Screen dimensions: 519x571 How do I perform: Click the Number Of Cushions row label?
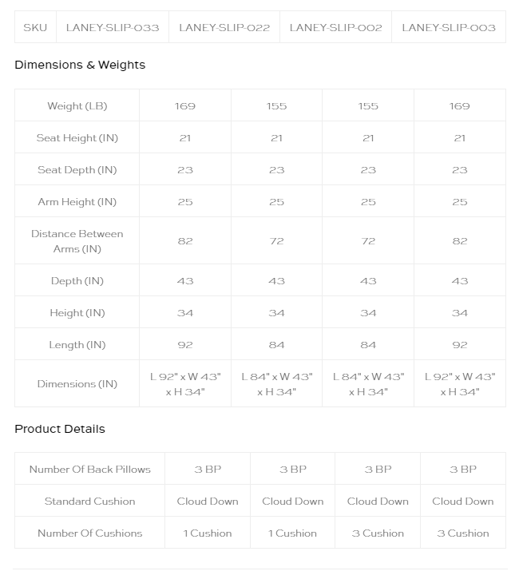pyautogui.click(x=90, y=533)
